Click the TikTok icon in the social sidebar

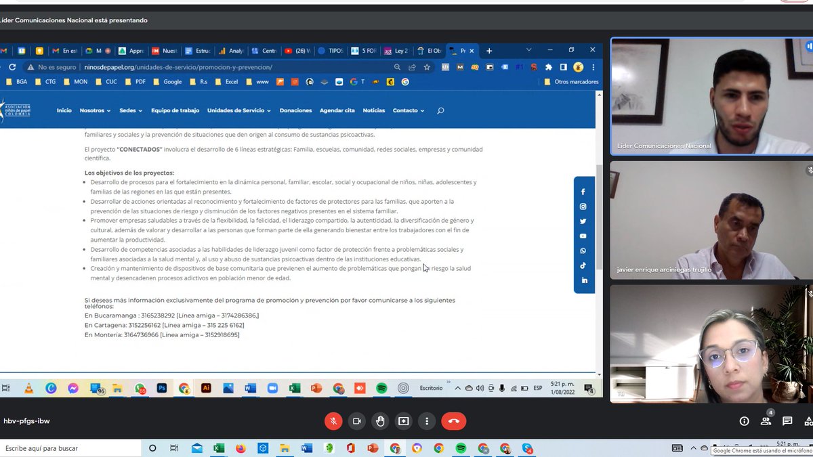[x=583, y=266]
